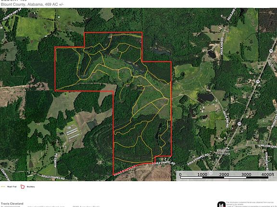The image size is (277, 207).
Task: Click the Road / Trail legend text label
Action: tap(12, 186)
